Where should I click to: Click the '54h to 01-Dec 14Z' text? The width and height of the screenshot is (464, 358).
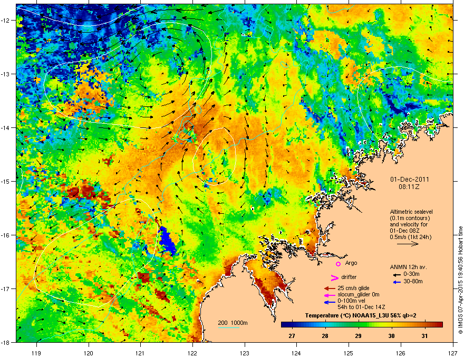tap(361, 307)
